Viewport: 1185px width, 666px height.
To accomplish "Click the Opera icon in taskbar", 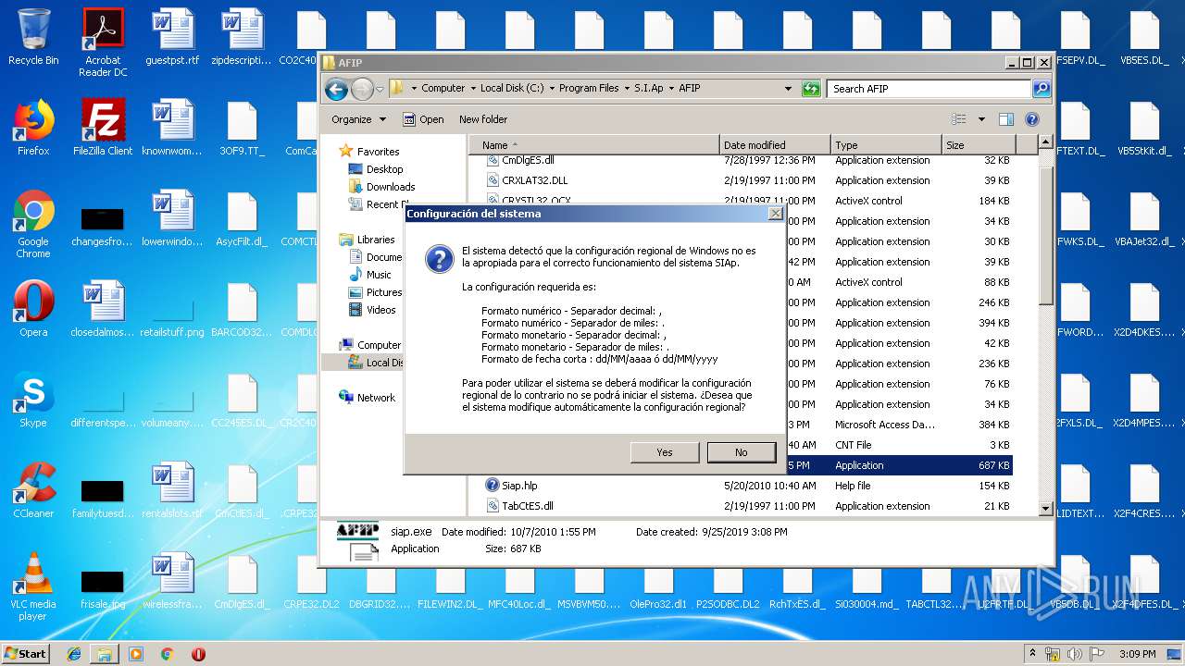I will [198, 654].
